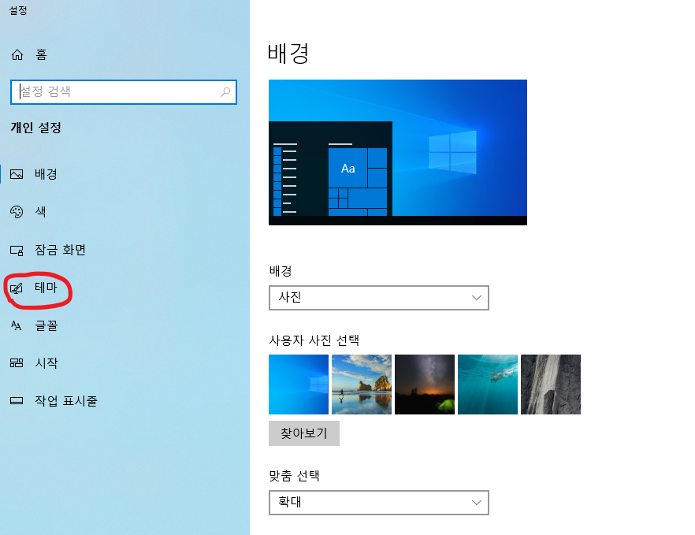Image resolution: width=695 pixels, height=535 pixels.
Task: Open the 색 settings page
Action: pyautogui.click(x=40, y=212)
